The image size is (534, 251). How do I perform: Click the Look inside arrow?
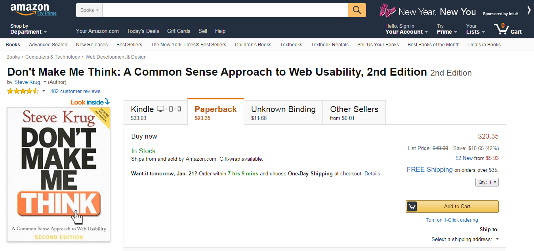107,102
